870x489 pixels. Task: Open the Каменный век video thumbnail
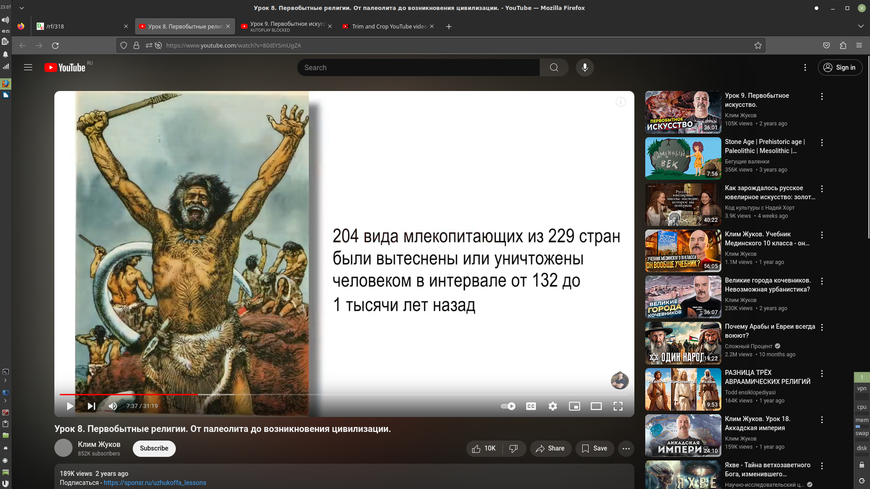click(x=683, y=158)
